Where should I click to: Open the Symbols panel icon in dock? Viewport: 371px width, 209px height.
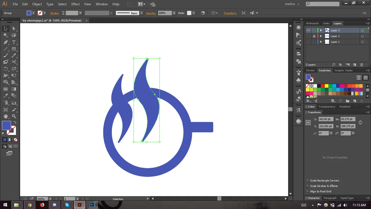click(x=299, y=80)
